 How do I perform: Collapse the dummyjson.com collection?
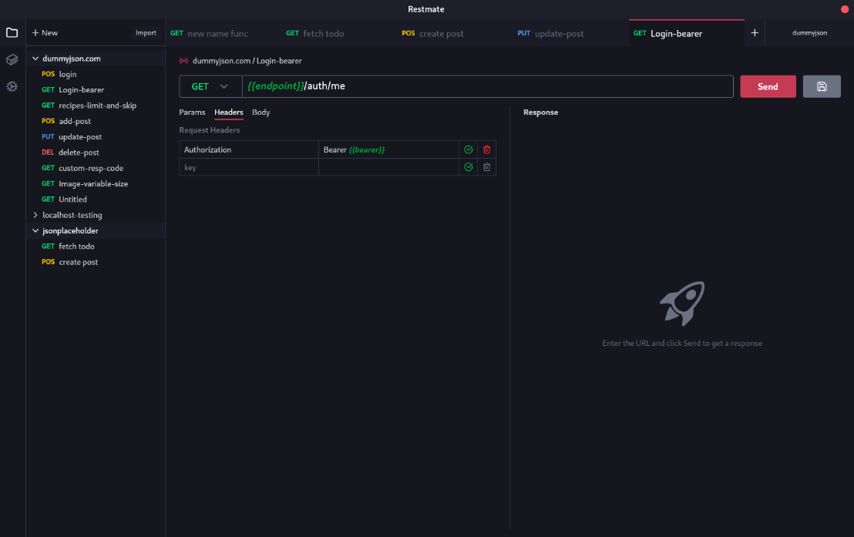[35, 59]
